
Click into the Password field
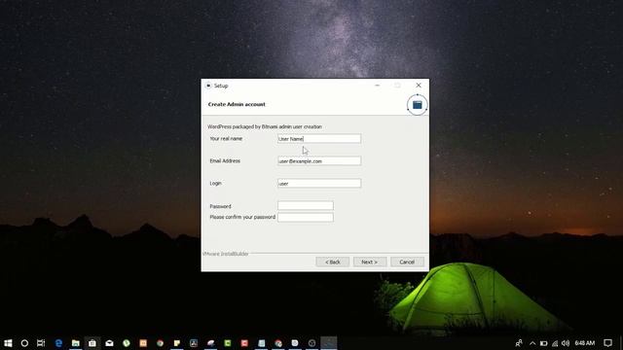306,205
